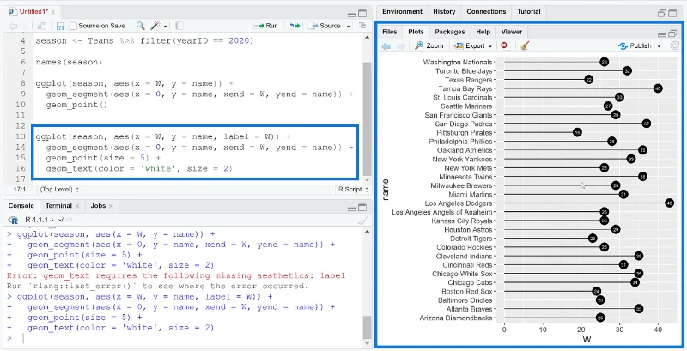Click the R file icon on Untitled1 tab
687x351 pixels.
[x=11, y=11]
